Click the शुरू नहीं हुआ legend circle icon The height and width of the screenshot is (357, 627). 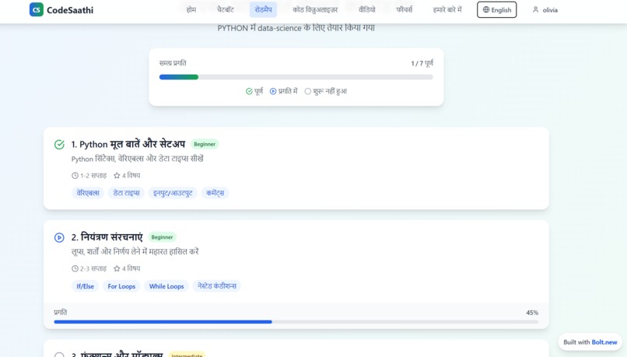point(307,92)
